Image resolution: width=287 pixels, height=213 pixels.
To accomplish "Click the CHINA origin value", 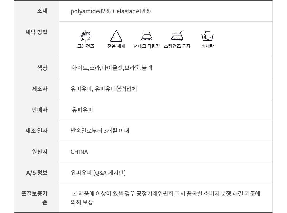I will [79, 152].
